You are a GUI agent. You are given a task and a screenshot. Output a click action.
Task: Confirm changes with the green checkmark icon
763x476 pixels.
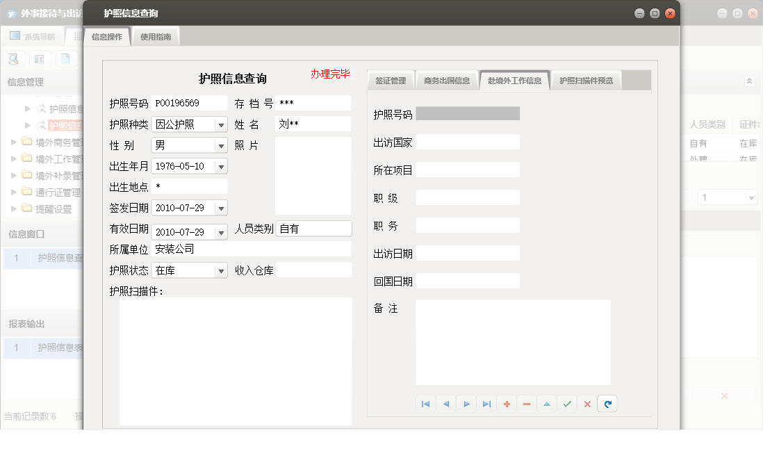(566, 403)
